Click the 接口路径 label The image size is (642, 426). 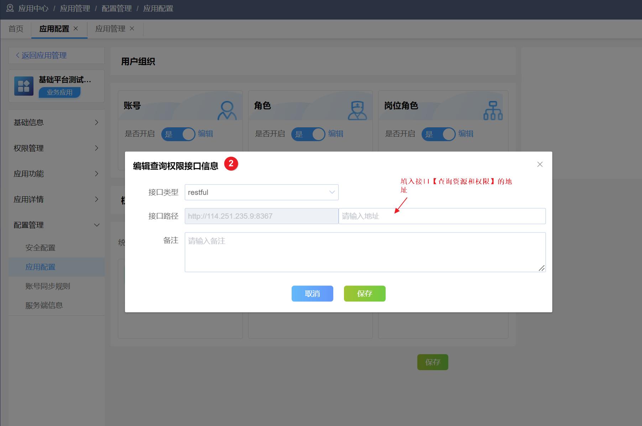163,216
